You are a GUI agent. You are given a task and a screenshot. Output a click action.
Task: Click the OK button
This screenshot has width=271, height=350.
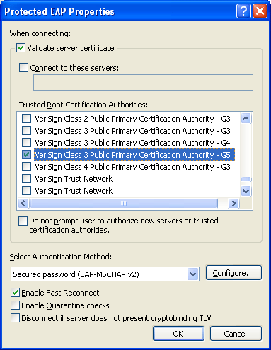point(178,334)
